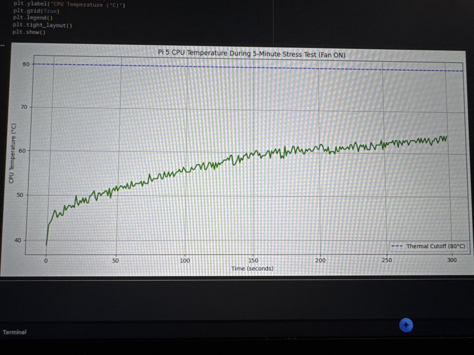Place the cursor on the plt.show() line
This screenshot has height=355, width=474.
[x=29, y=32]
